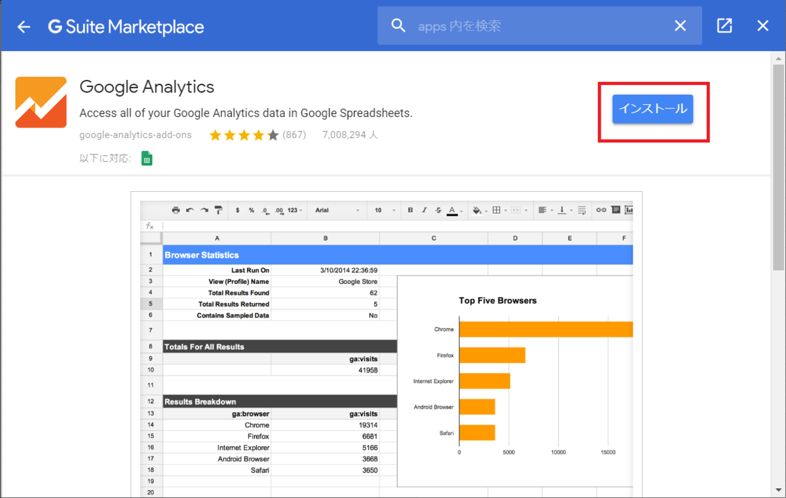Click the scrollbar's down arrow
786x498 pixels.
(x=778, y=492)
